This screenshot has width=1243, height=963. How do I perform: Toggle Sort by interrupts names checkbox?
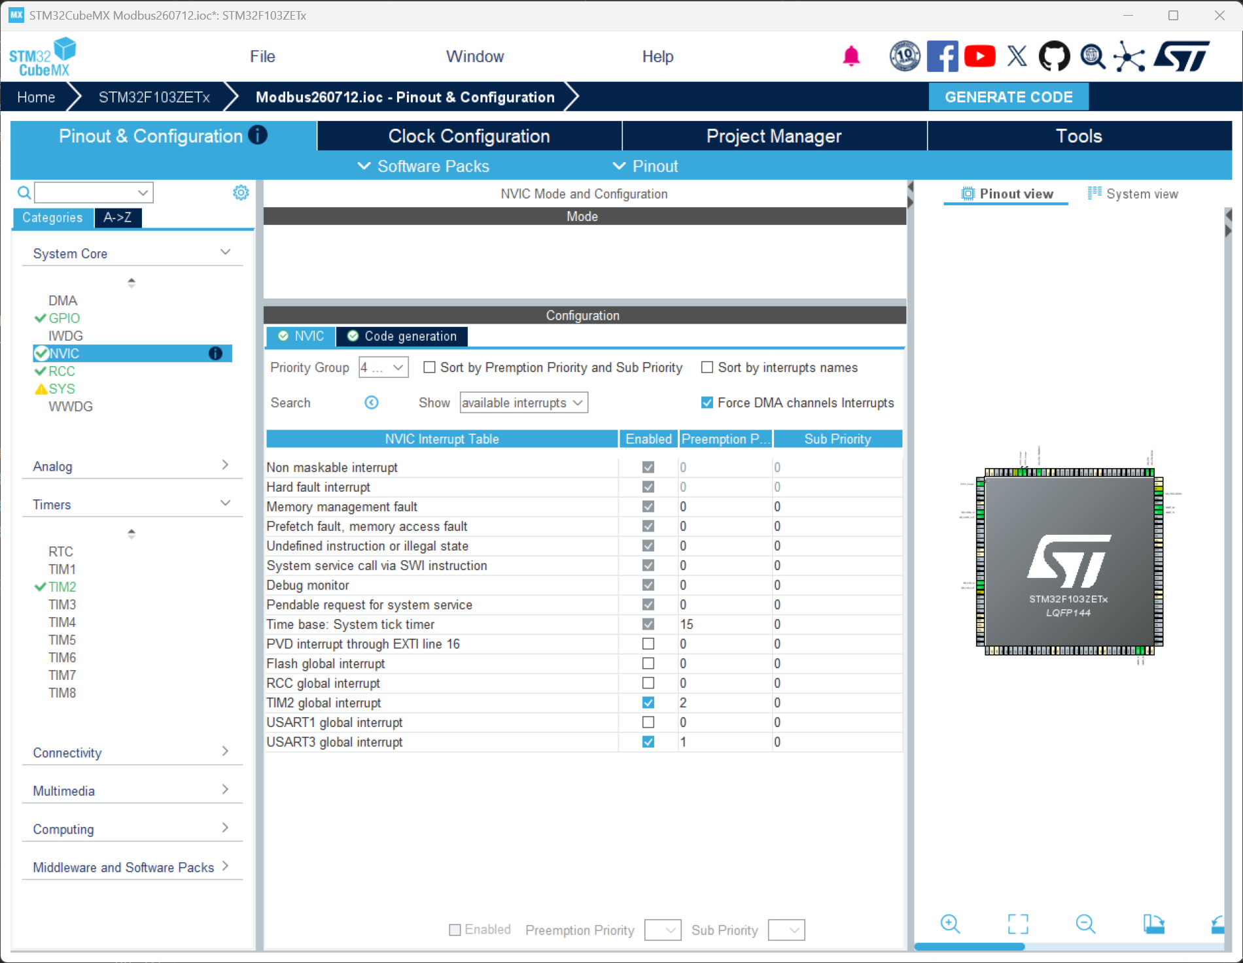click(x=707, y=367)
